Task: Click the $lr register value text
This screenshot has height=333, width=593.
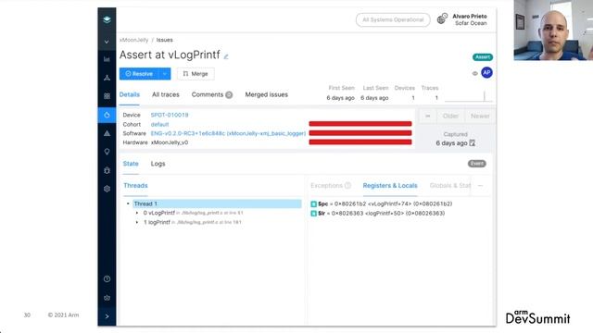Action: [388, 214]
